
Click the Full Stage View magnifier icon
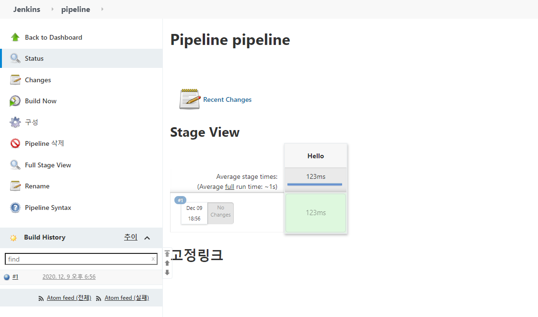coord(15,165)
